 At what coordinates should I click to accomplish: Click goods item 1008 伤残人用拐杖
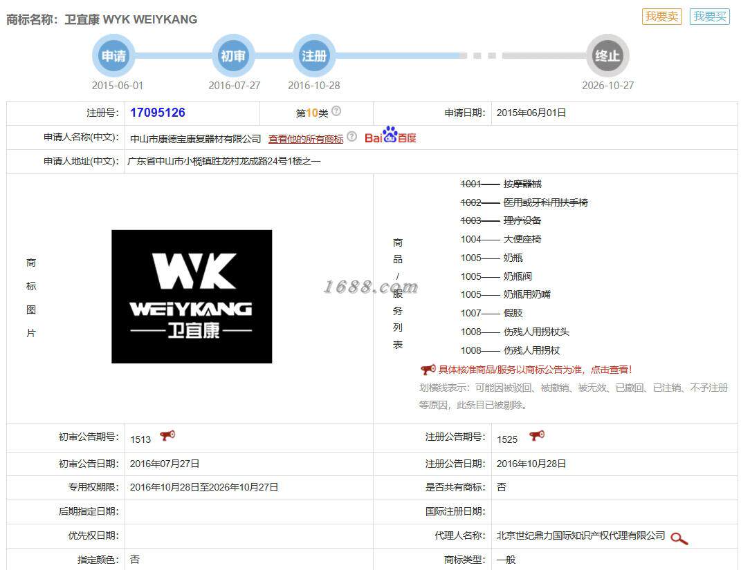[511, 350]
